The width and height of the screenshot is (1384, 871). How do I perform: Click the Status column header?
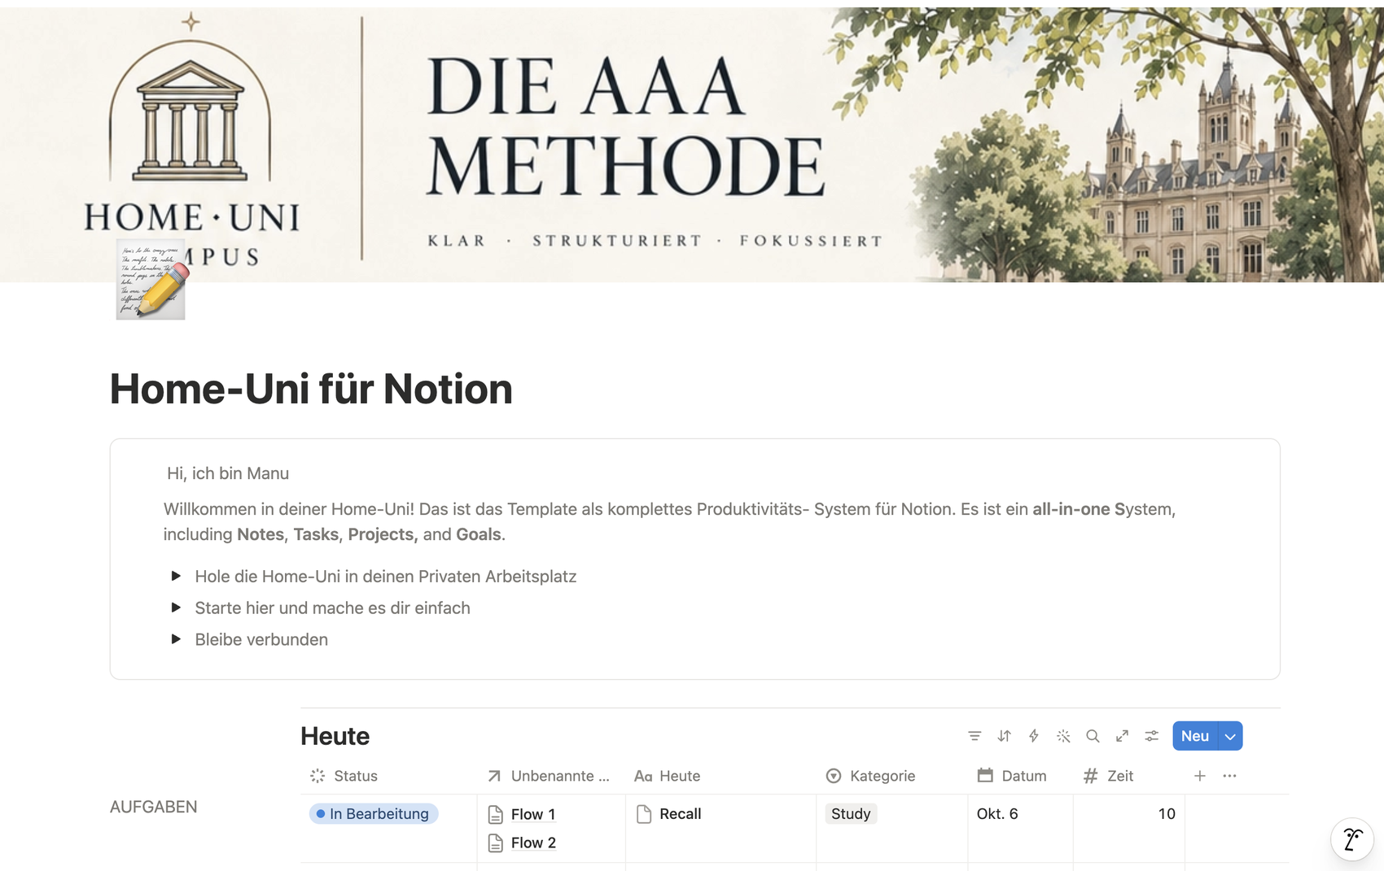(x=388, y=776)
